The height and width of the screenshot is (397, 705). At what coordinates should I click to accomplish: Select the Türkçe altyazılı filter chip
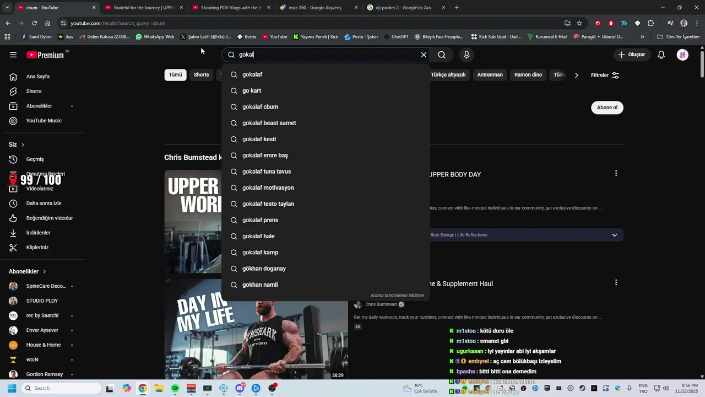(448, 75)
